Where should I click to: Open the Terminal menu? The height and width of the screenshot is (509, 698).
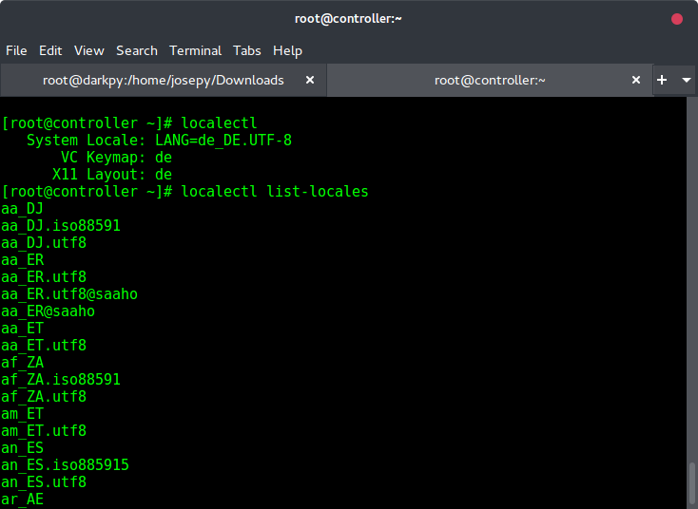click(196, 50)
